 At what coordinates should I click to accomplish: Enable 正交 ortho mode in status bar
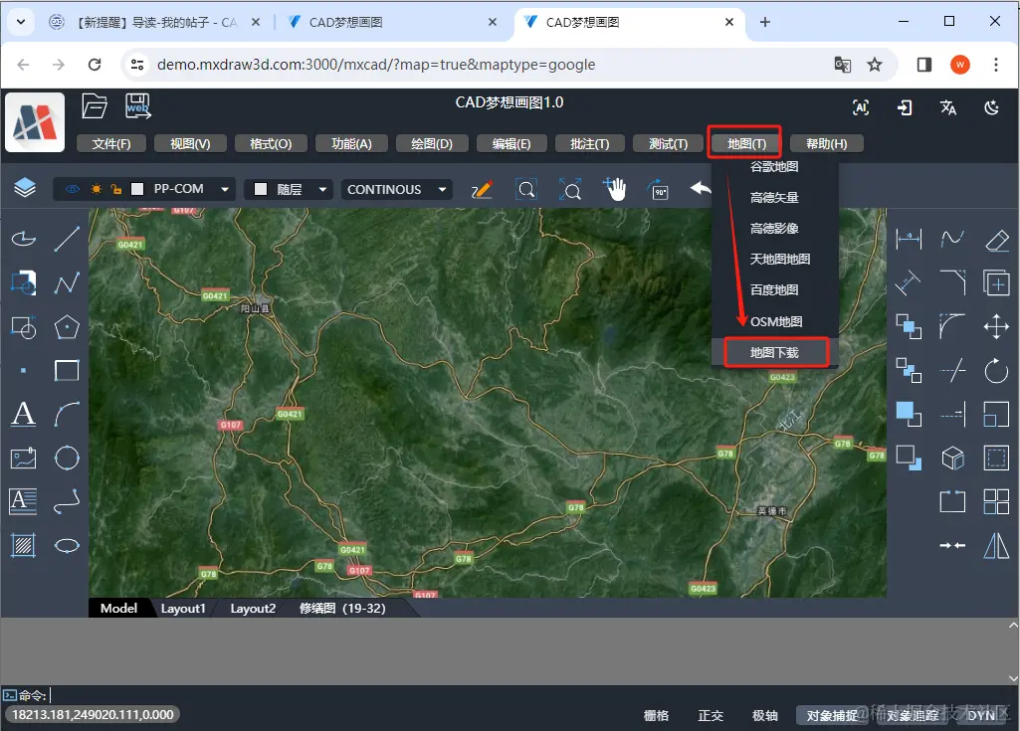click(x=710, y=715)
